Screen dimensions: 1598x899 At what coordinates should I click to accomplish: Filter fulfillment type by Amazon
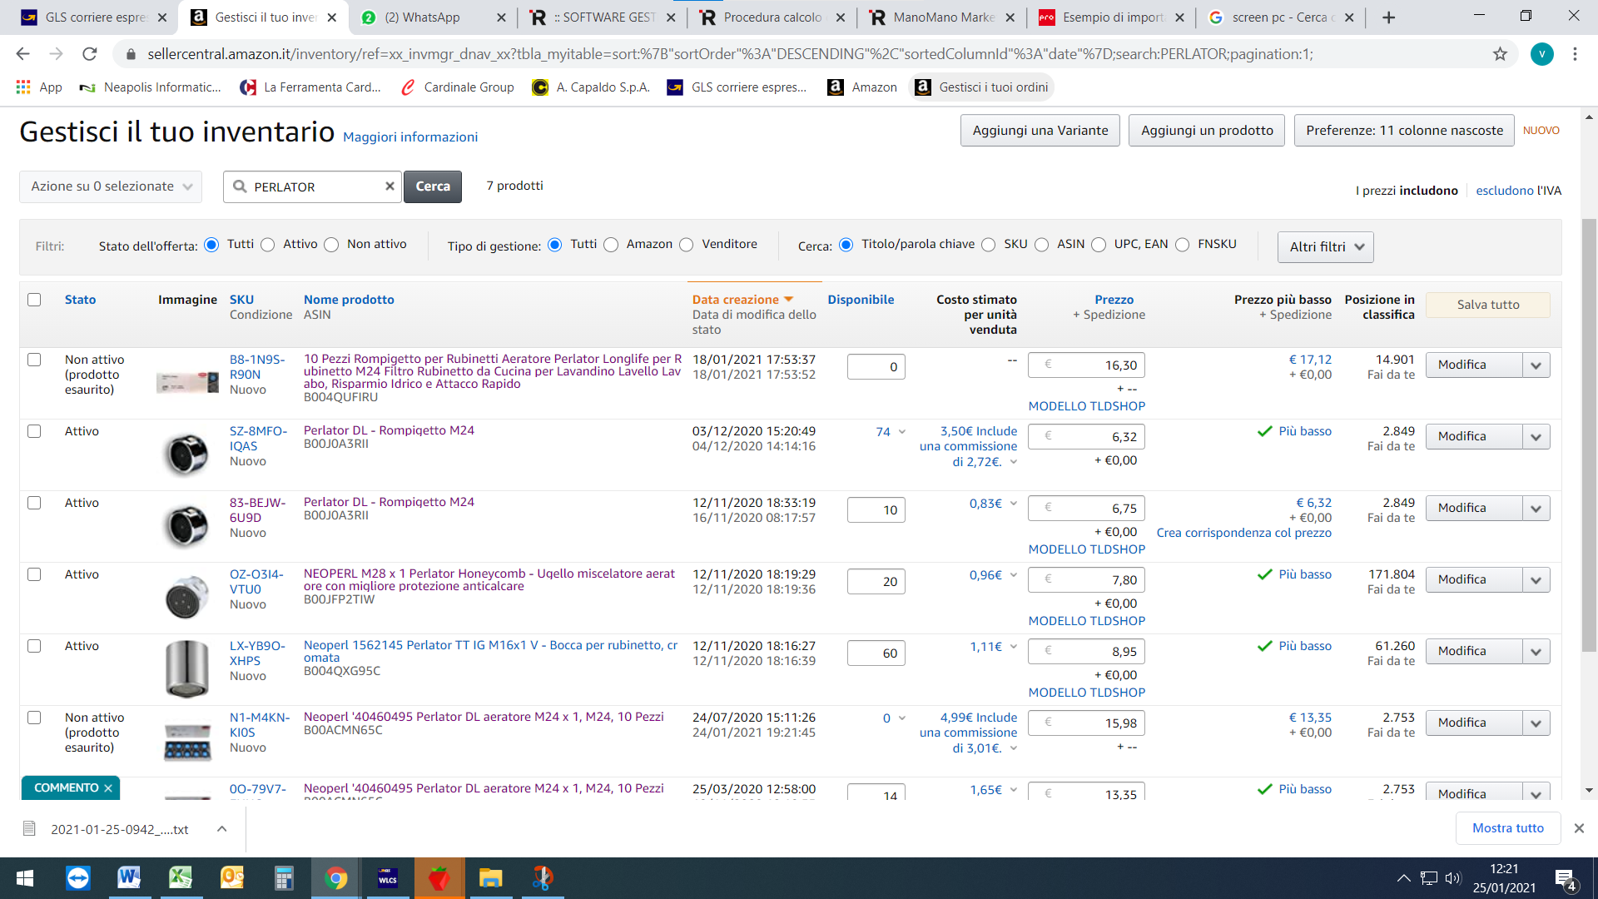[611, 245]
